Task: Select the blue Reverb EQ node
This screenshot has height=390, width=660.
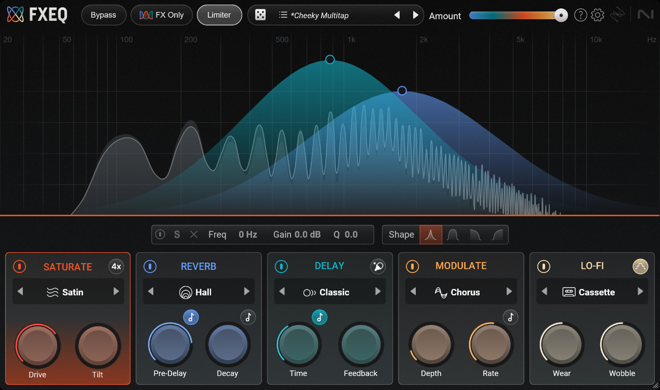Action: [402, 90]
